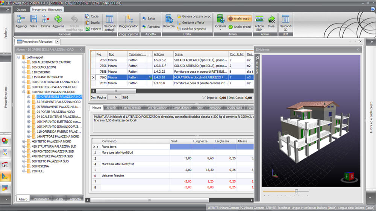The width and height of the screenshot is (376, 211).
Task: Export using the Esporta icon
Action: (92, 29)
